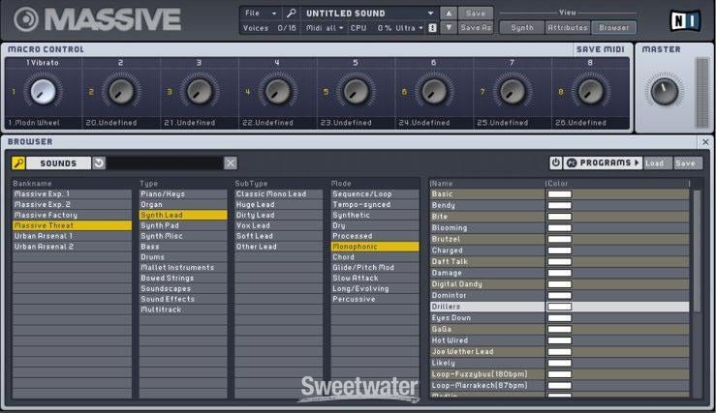The image size is (716, 413).
Task: Click the Master volume knob
Action: click(664, 92)
